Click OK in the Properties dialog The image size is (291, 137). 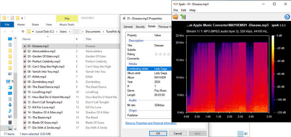(x=158, y=133)
